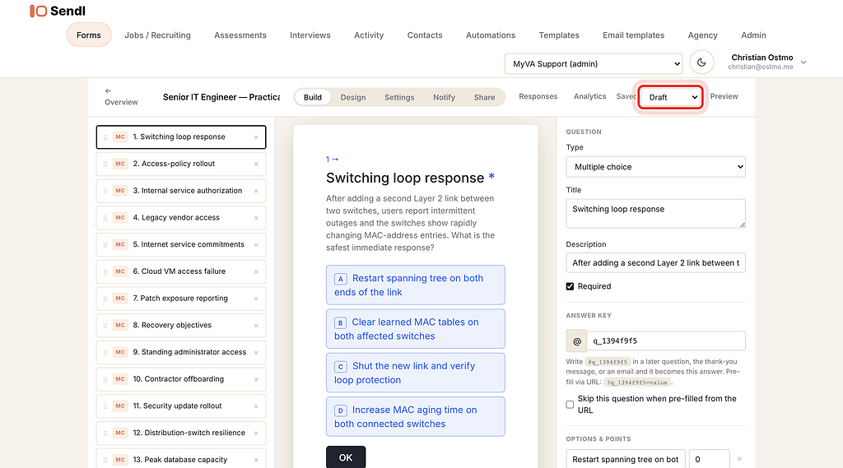
Task: Open Admin section
Action: click(754, 35)
